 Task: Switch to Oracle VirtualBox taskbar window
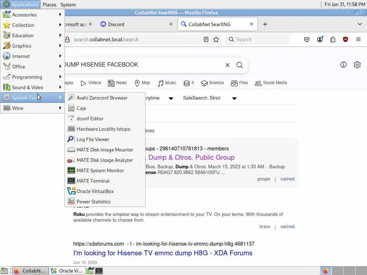tap(67, 271)
